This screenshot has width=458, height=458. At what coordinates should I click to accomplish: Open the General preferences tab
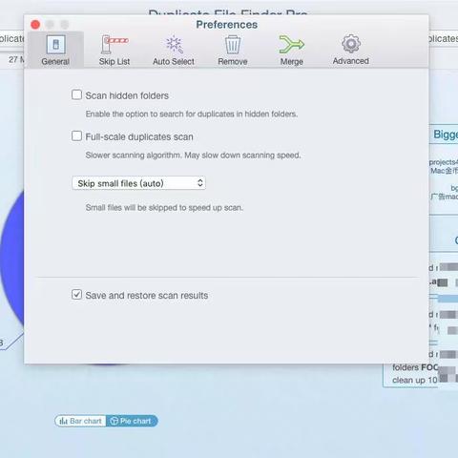tap(55, 50)
